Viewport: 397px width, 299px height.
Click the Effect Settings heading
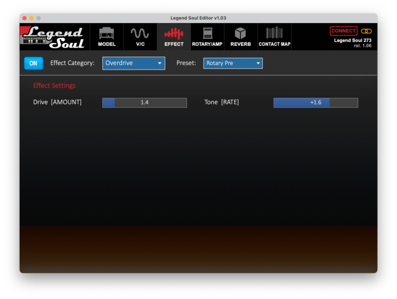(55, 85)
